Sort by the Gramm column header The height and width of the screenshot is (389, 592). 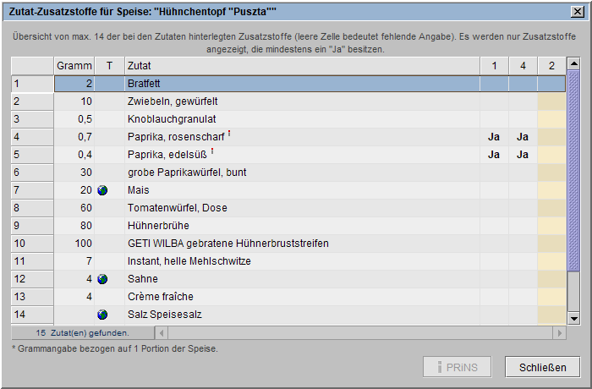pos(74,66)
